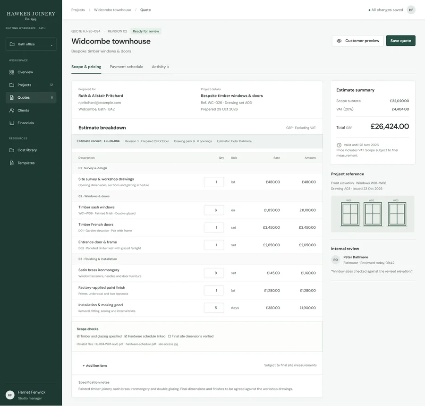Click the clock icon beside Valid until

pos(339,145)
